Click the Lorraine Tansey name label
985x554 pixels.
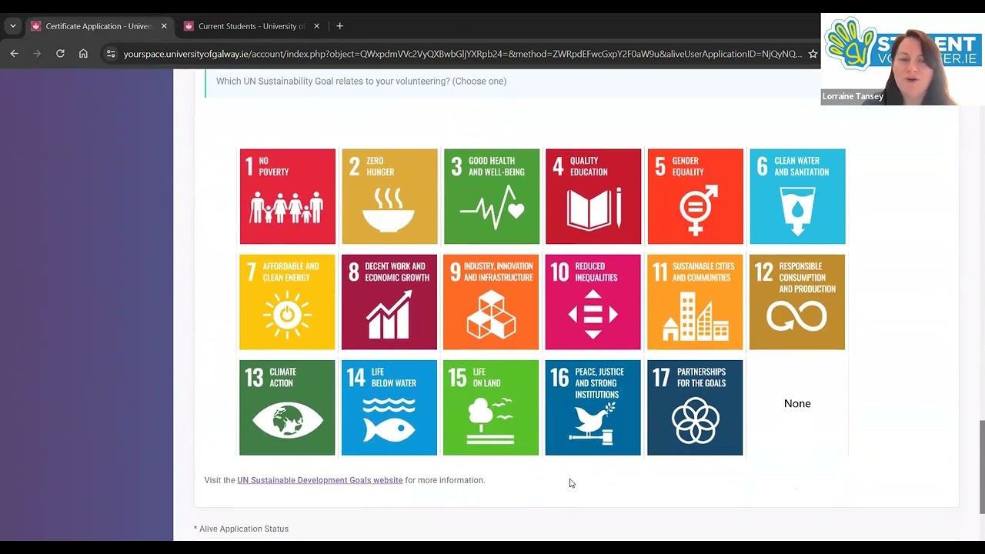[x=853, y=96]
